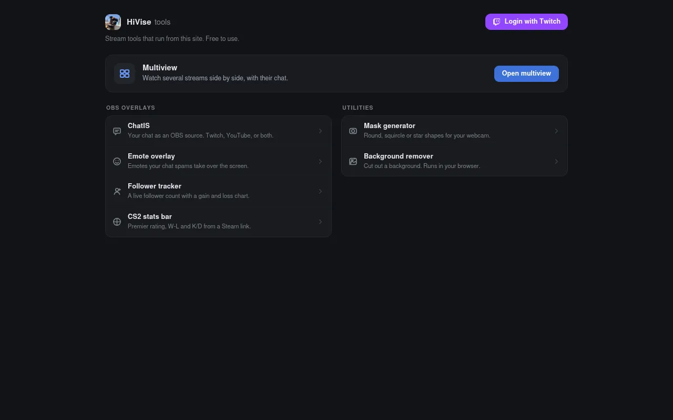Open the Mask generator title link

tap(390, 126)
